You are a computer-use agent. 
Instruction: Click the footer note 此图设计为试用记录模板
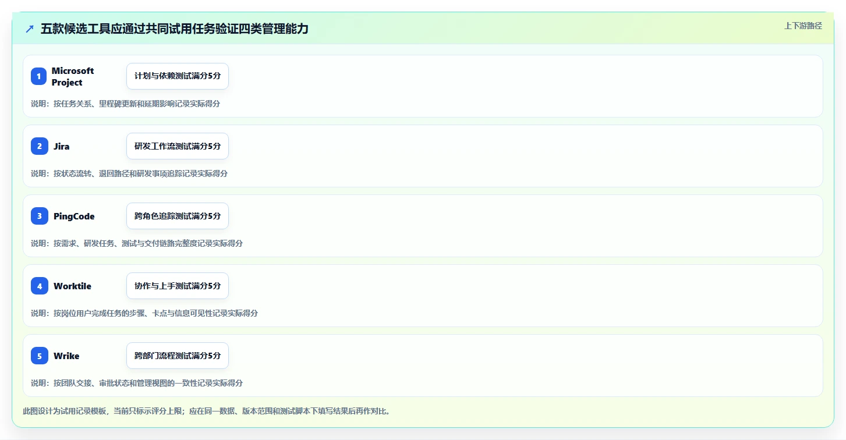pyautogui.click(x=64, y=411)
